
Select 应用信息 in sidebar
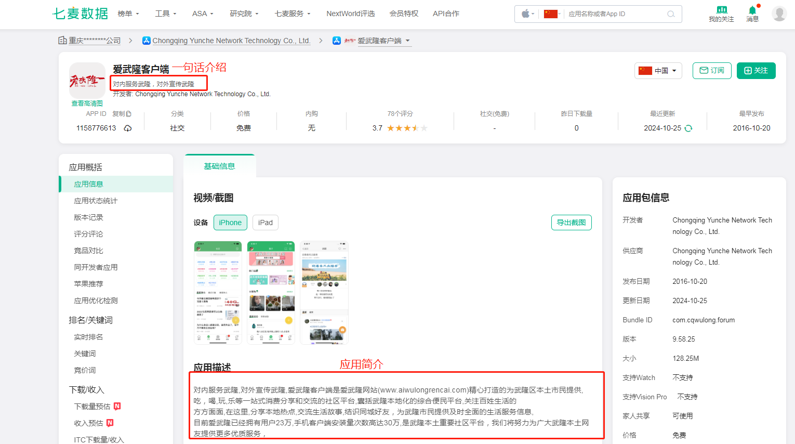[x=116, y=184]
